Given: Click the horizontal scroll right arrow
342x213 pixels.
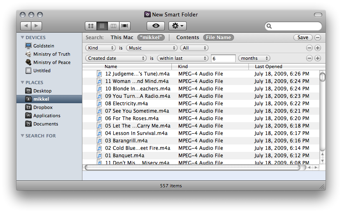Looking at the screenshot, I should pyautogui.click(x=316, y=168).
